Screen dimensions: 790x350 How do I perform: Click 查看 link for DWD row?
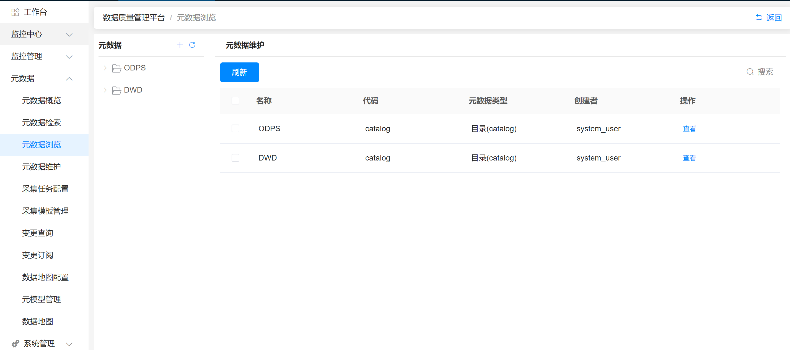(x=689, y=158)
